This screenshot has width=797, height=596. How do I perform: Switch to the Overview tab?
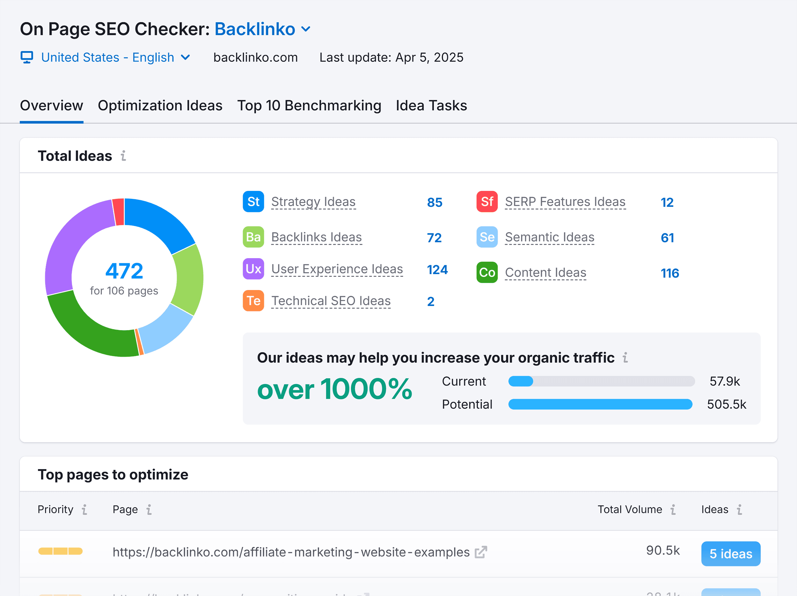point(52,105)
